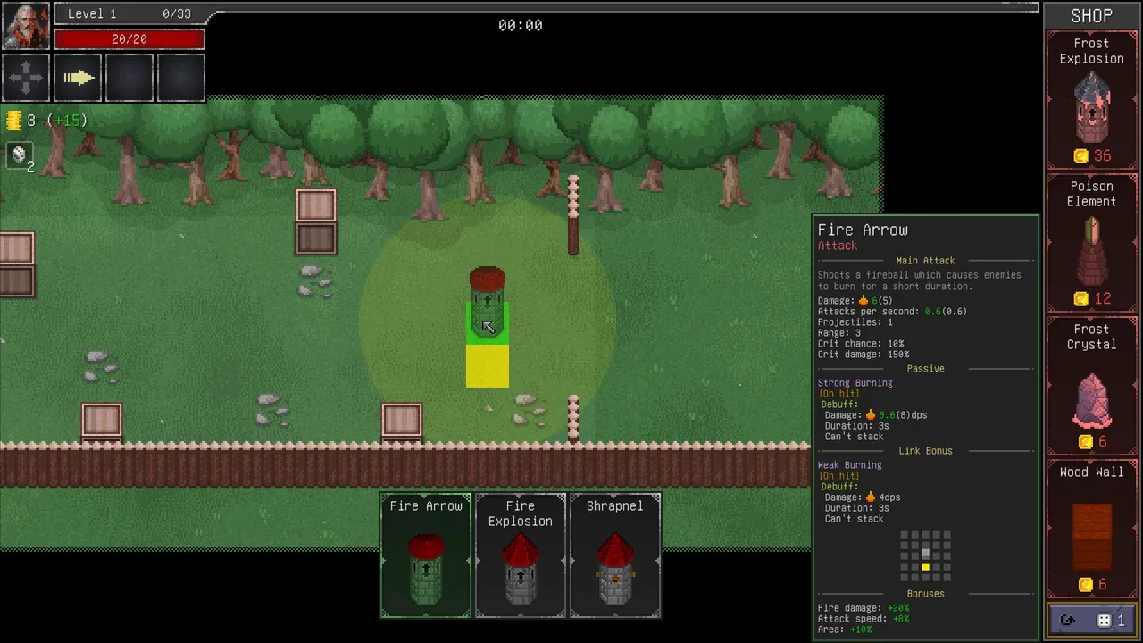Click the dice icon below the gold counter
Viewport: 1143px width, 643px height.
(19, 155)
